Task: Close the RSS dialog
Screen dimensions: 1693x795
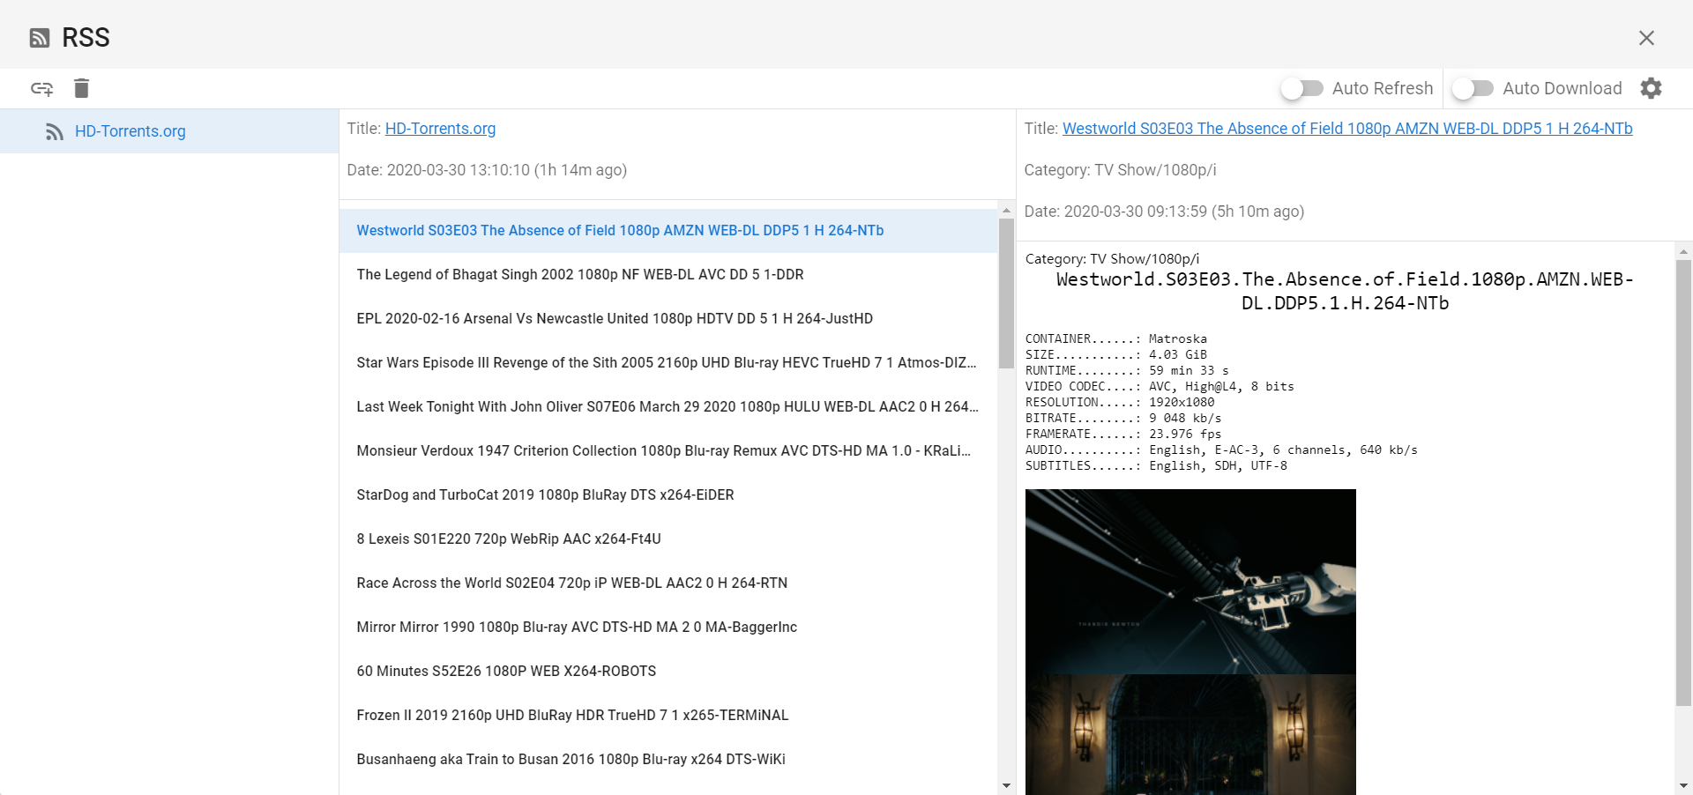Action: pyautogui.click(x=1646, y=38)
